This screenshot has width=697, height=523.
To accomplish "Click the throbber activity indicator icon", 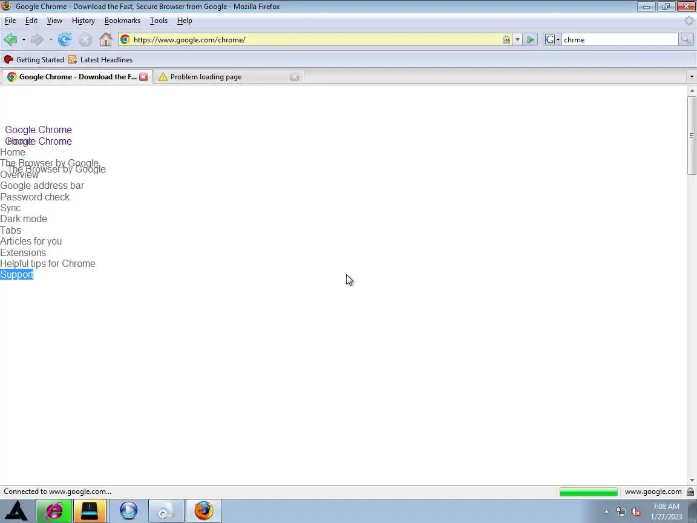I will (689, 21).
